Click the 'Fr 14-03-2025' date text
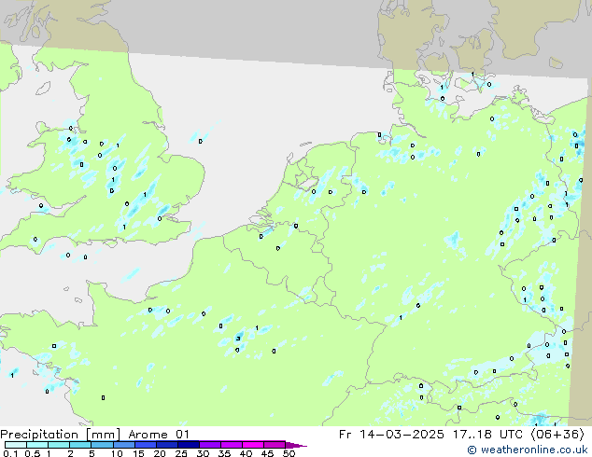The image size is (592, 457). 391,435
